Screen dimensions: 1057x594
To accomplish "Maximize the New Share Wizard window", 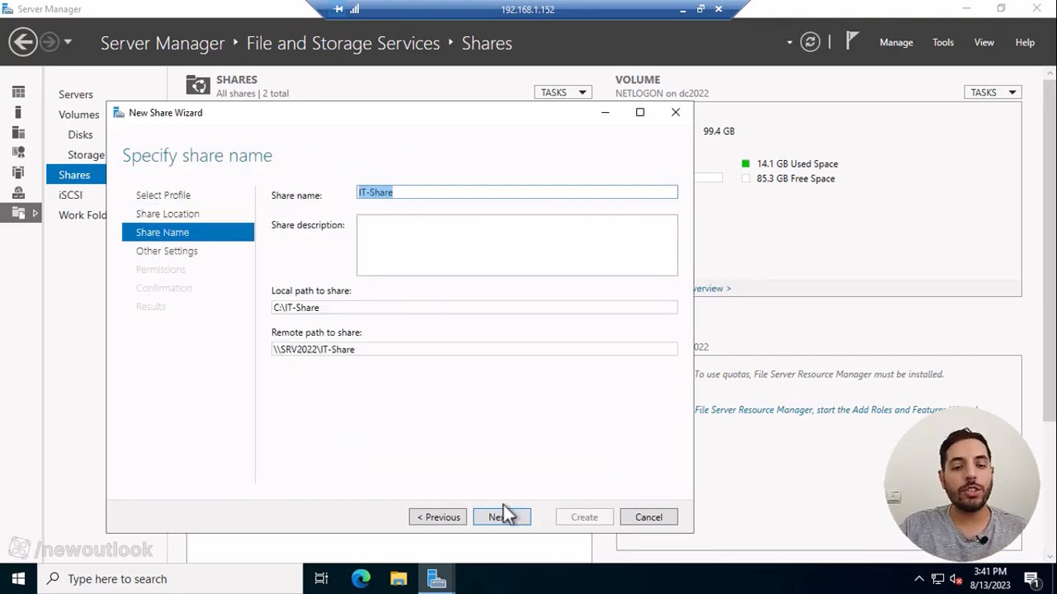I will tap(640, 112).
